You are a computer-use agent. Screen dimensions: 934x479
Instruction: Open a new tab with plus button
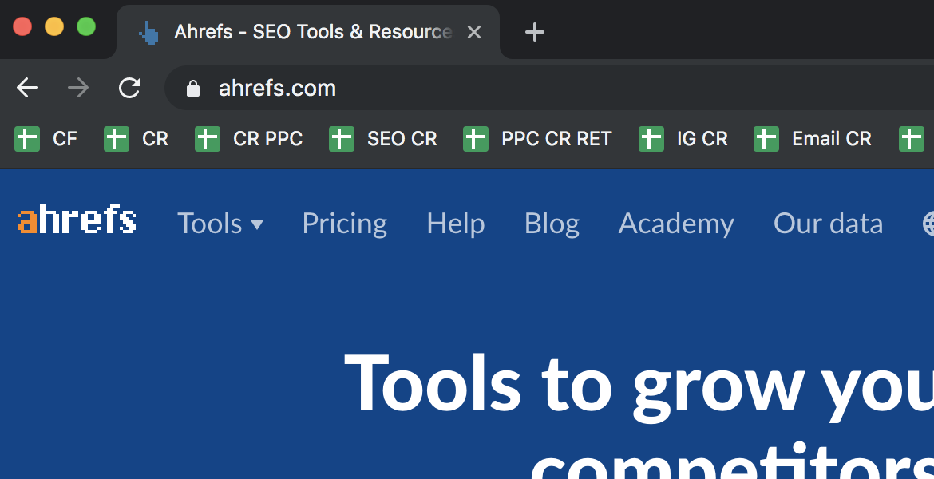534,32
